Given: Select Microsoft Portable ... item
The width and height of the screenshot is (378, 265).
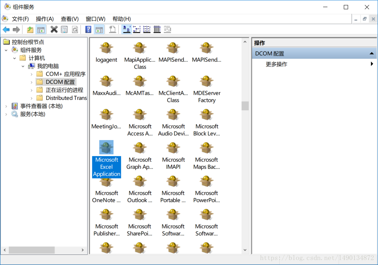Looking at the screenshot, I should (173, 190).
